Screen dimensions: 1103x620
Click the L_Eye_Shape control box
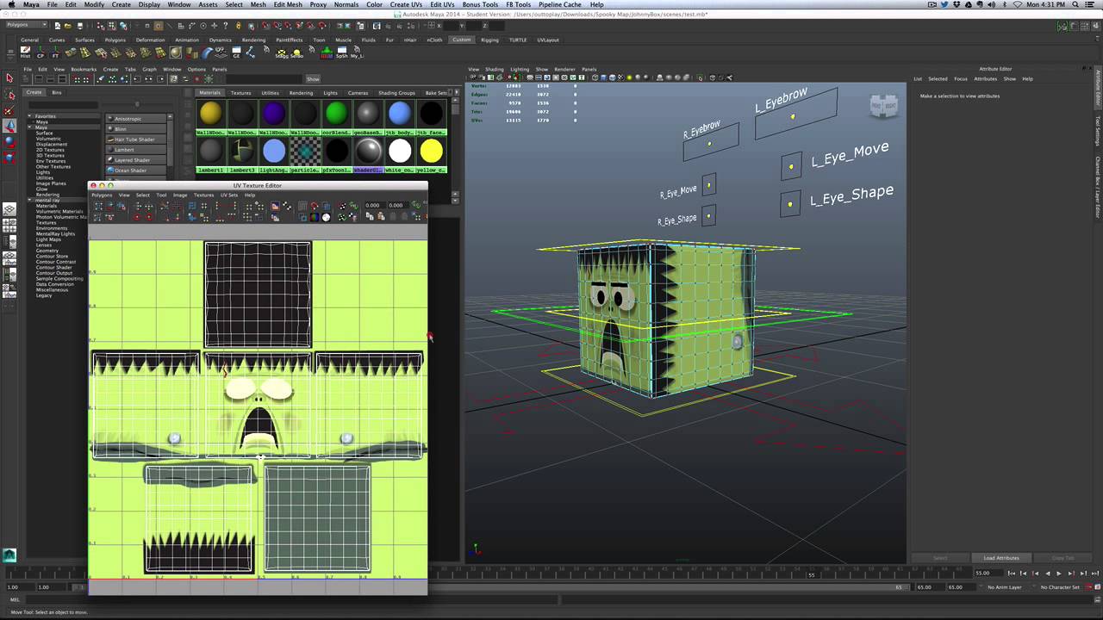click(790, 204)
